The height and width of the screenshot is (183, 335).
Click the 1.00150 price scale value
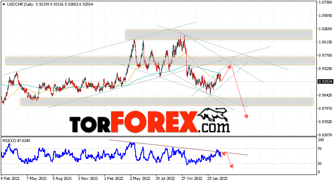pyautogui.click(x=325, y=42)
